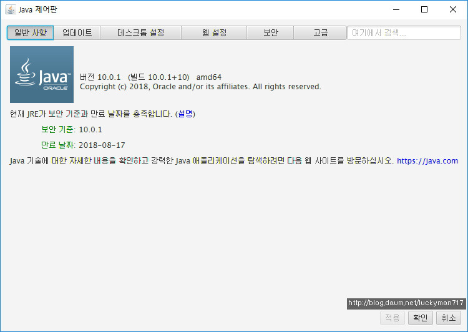Click the 보안 기준 label
The width and height of the screenshot is (468, 332).
point(58,130)
